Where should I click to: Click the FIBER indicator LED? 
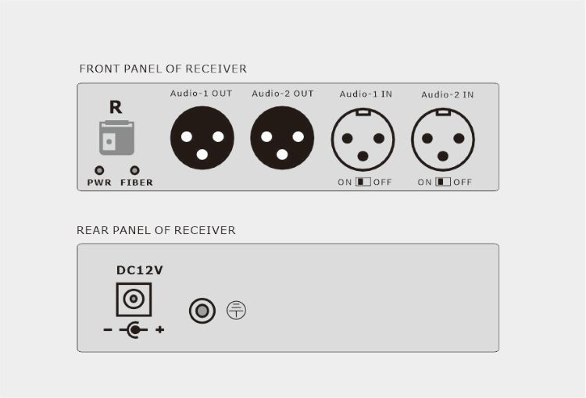click(134, 170)
